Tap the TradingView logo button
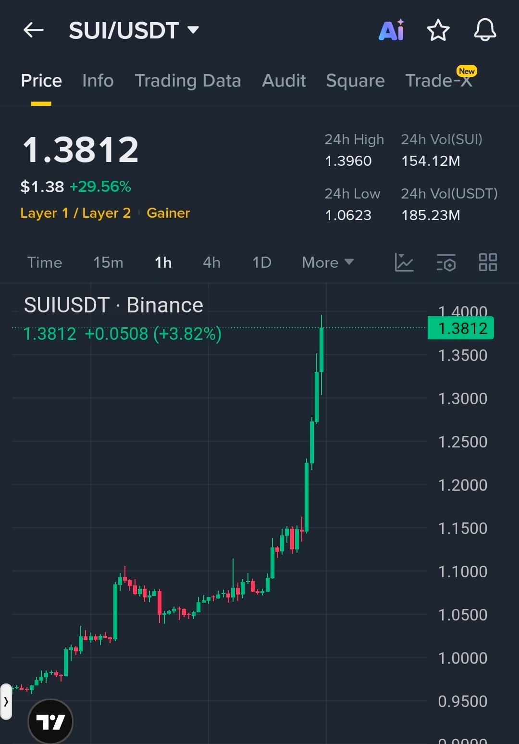This screenshot has width=519, height=744. click(x=50, y=721)
